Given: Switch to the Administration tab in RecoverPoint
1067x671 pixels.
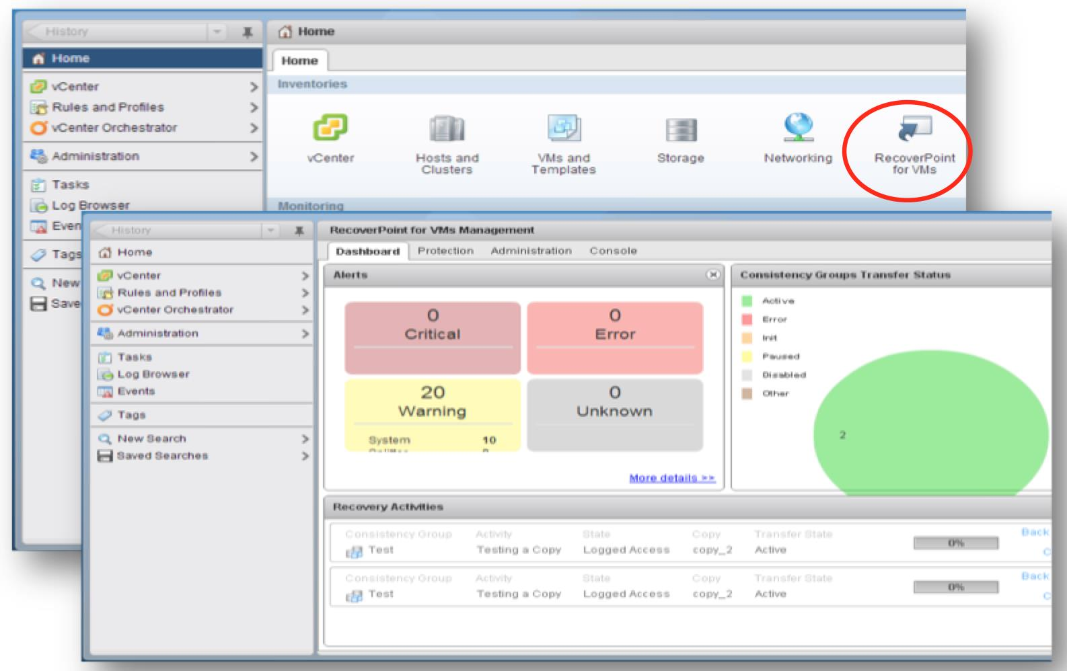Looking at the screenshot, I should 531,251.
